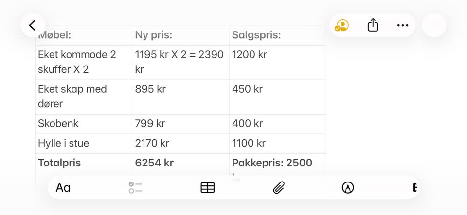
Task: Tap the table icon in toolbar
Action: tap(208, 188)
